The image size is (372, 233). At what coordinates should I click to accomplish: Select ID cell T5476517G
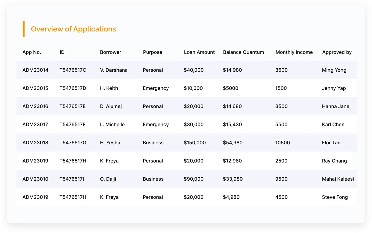coord(73,143)
